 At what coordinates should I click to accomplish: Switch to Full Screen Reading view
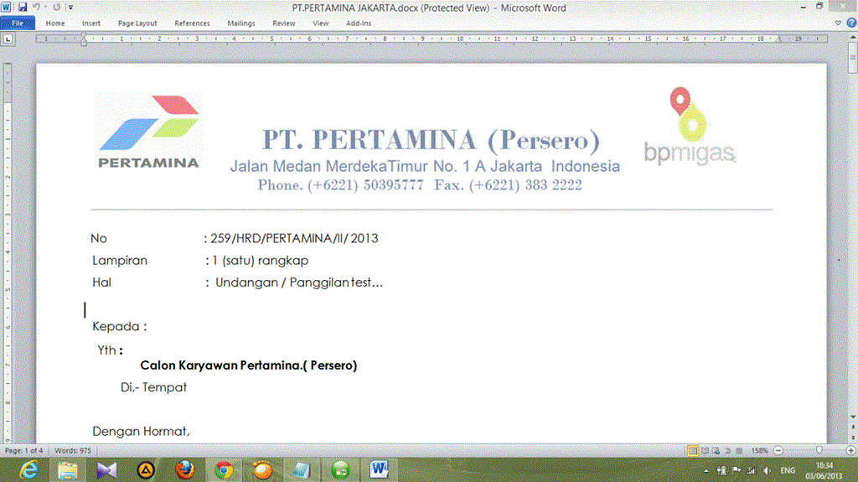pyautogui.click(x=705, y=451)
